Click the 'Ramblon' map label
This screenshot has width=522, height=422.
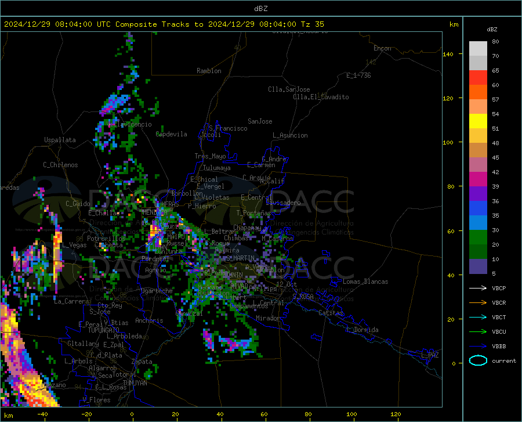tap(209, 71)
